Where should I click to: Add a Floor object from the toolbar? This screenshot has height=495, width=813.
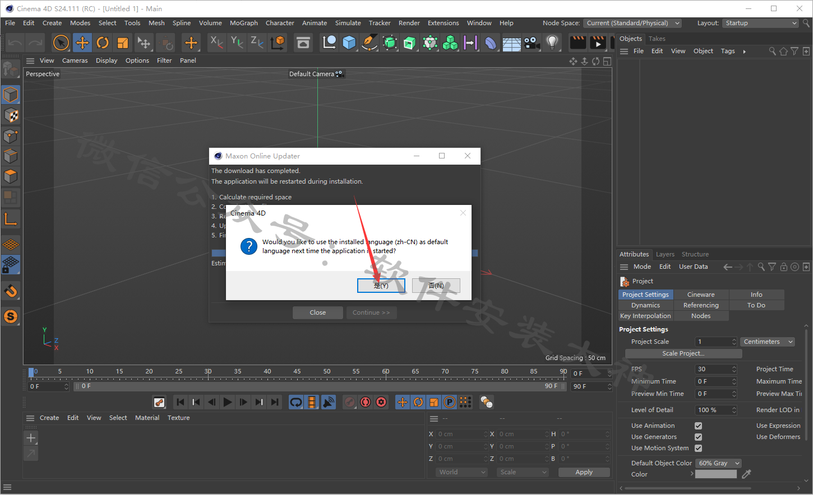pyautogui.click(x=511, y=42)
